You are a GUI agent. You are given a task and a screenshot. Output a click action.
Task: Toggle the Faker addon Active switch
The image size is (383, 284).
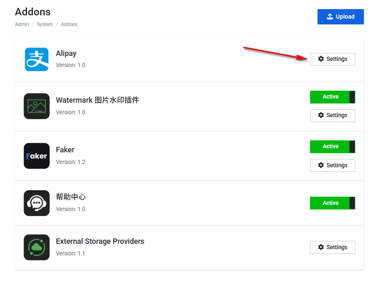pyautogui.click(x=332, y=147)
